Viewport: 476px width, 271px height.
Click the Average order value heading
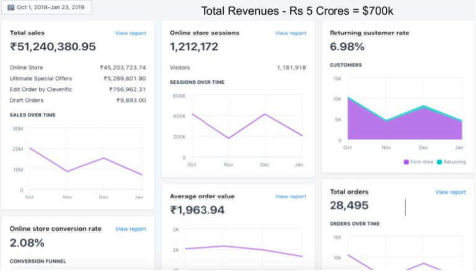pos(202,196)
